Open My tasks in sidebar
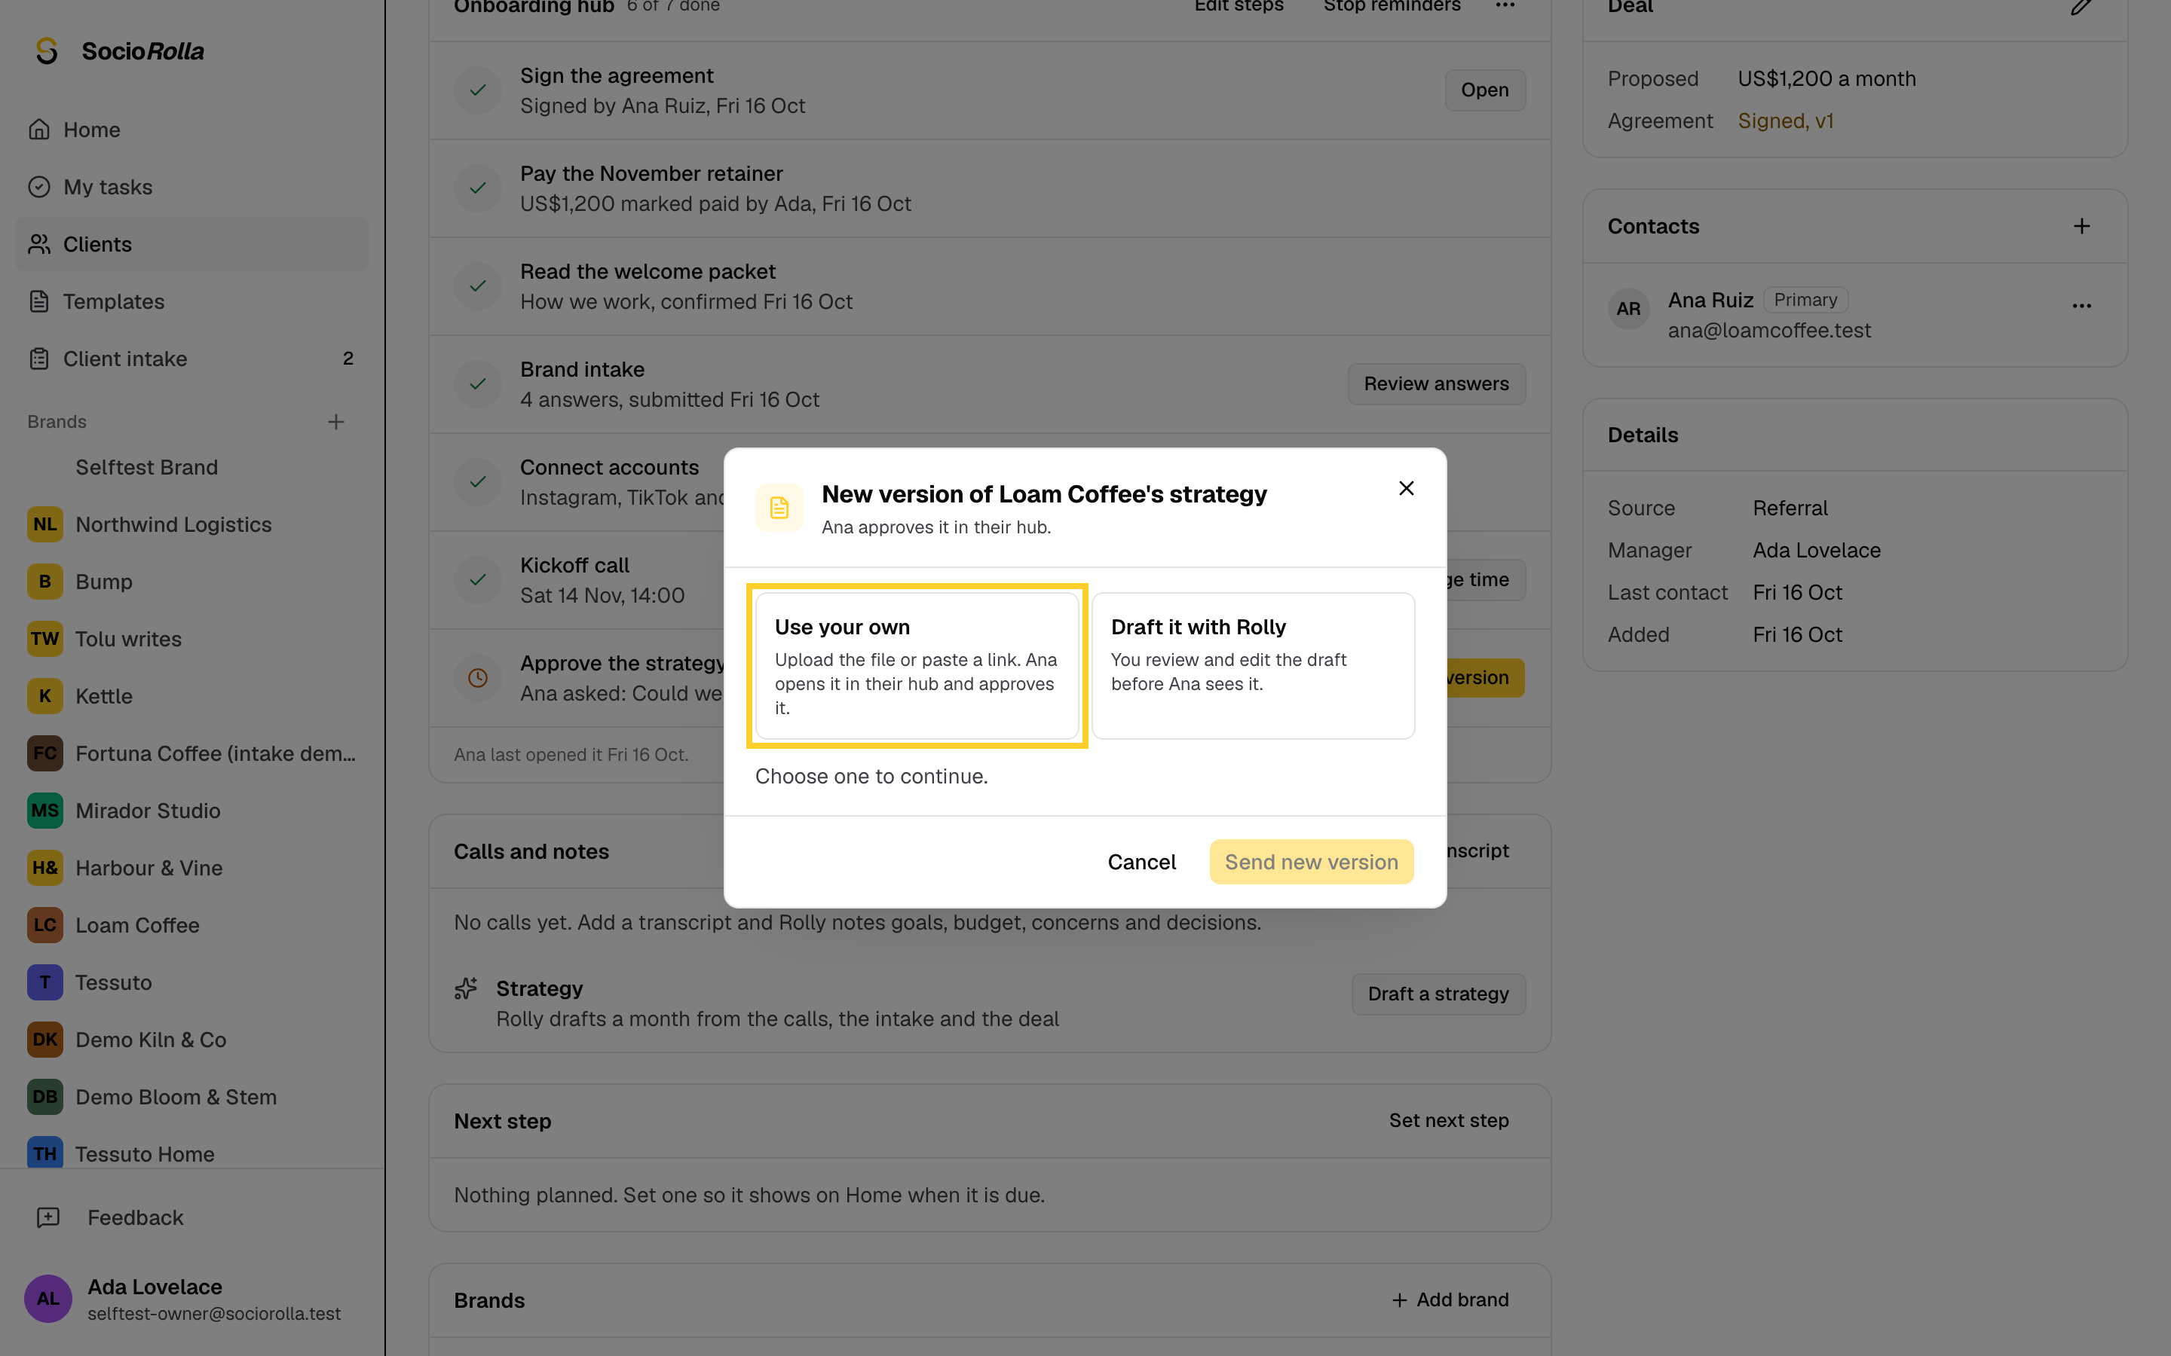The height and width of the screenshot is (1356, 2171). [192, 187]
